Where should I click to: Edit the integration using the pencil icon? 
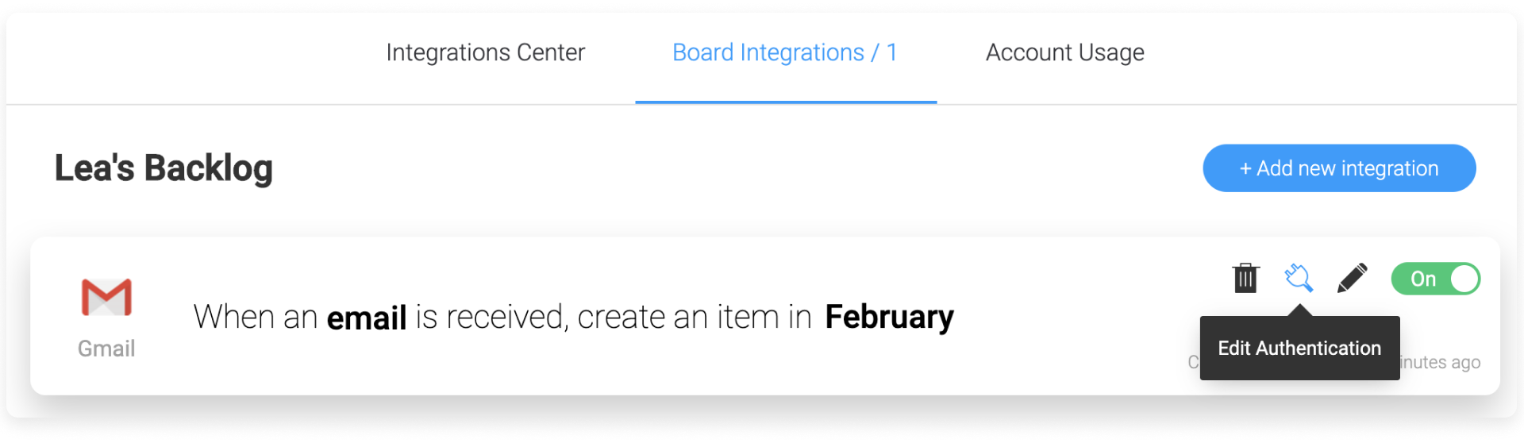pos(1352,279)
